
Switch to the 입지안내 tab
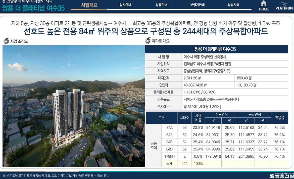[125, 5]
